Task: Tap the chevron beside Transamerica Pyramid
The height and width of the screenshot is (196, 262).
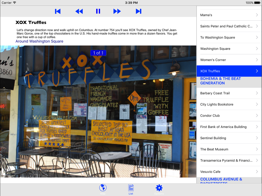Action: click(257, 160)
